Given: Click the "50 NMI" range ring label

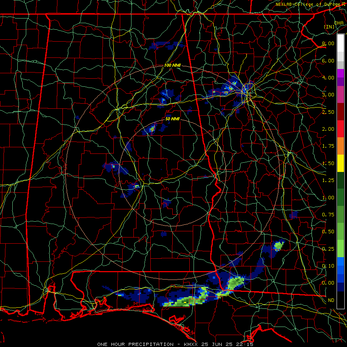Looking at the screenshot, I should coord(172,119).
